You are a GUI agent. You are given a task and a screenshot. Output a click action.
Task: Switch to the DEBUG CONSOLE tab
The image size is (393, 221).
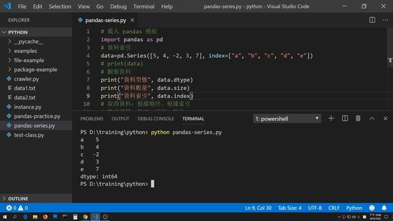pyautogui.click(x=155, y=118)
